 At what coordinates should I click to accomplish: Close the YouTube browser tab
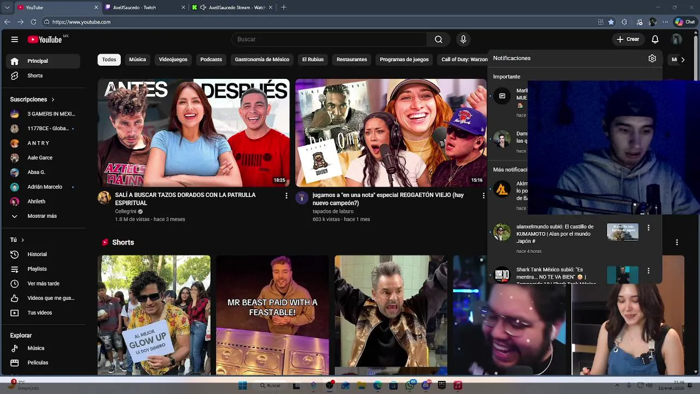pyautogui.click(x=96, y=8)
